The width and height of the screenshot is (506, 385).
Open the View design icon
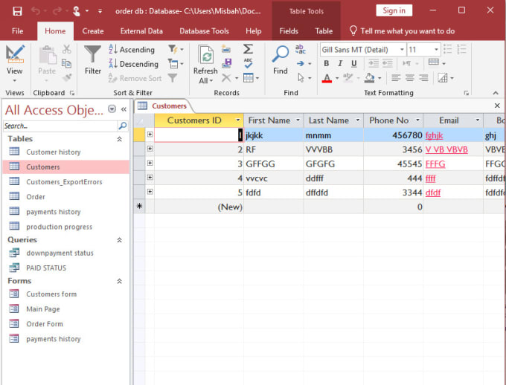pyautogui.click(x=15, y=54)
